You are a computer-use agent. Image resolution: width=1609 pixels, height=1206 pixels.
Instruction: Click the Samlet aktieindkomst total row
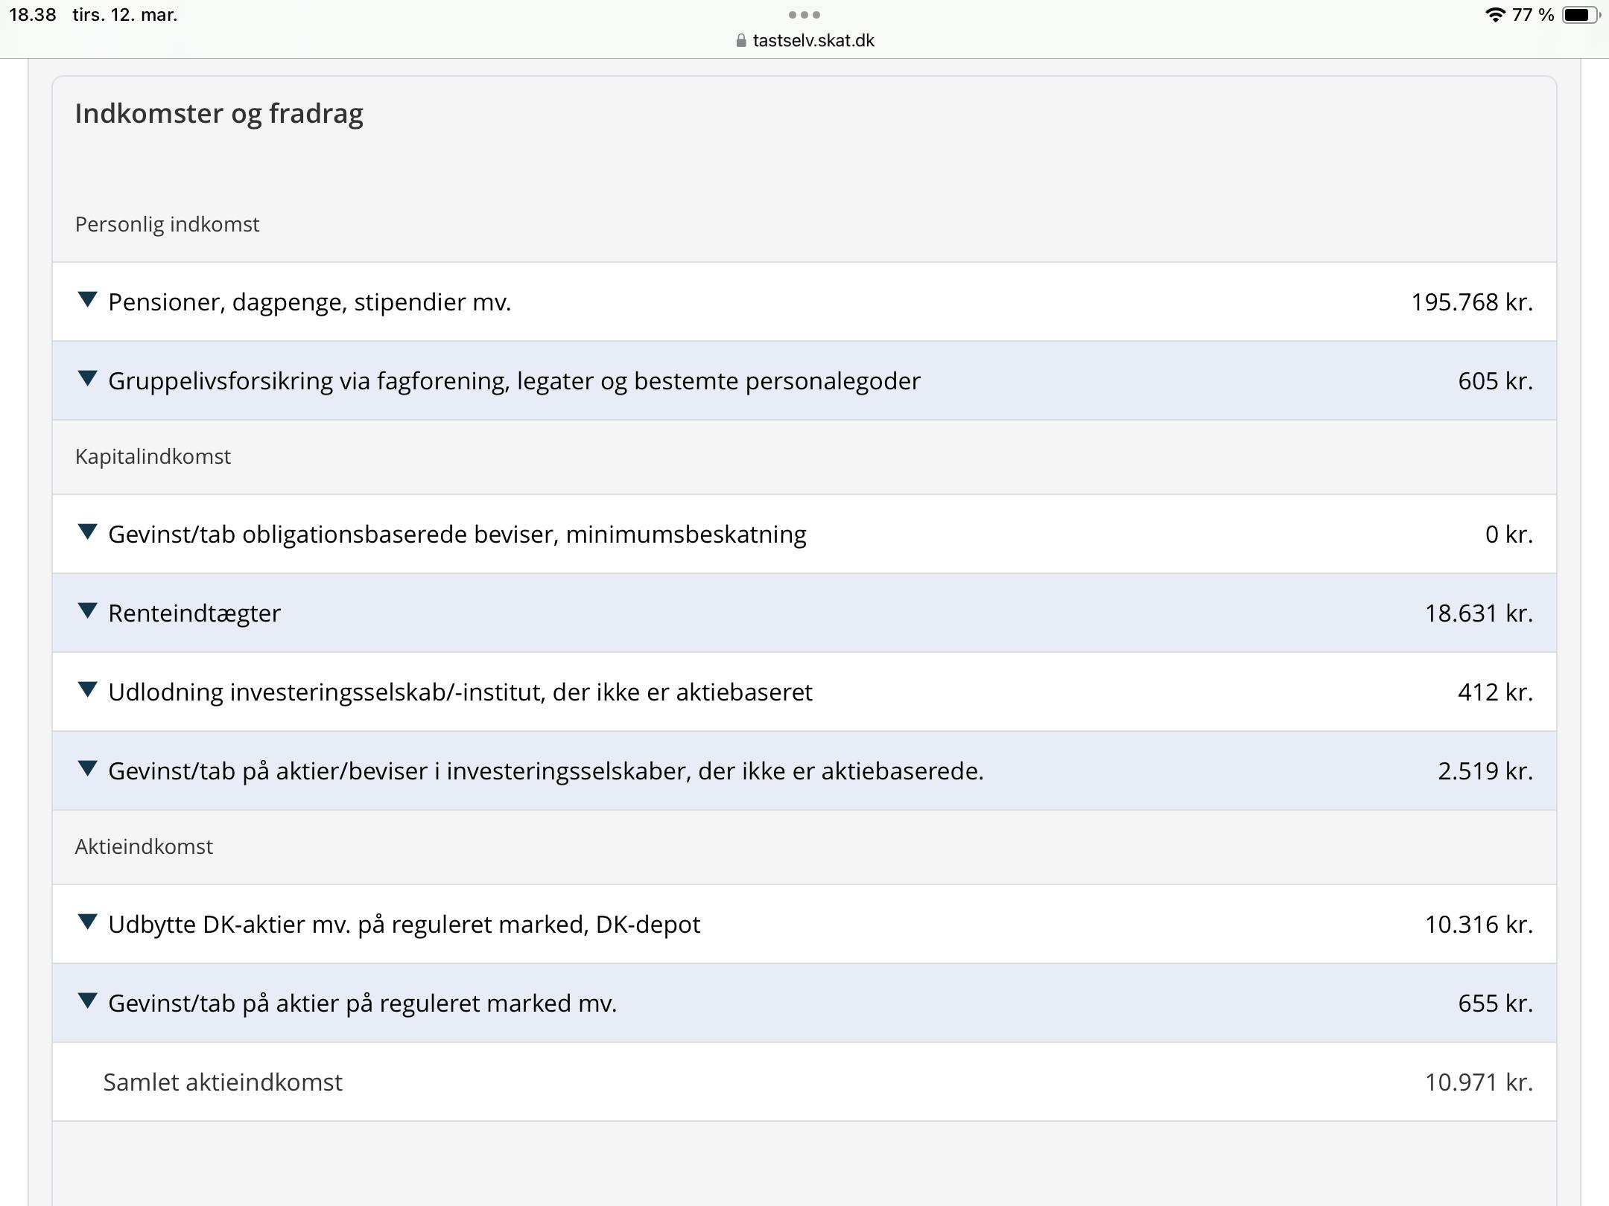tap(223, 1082)
